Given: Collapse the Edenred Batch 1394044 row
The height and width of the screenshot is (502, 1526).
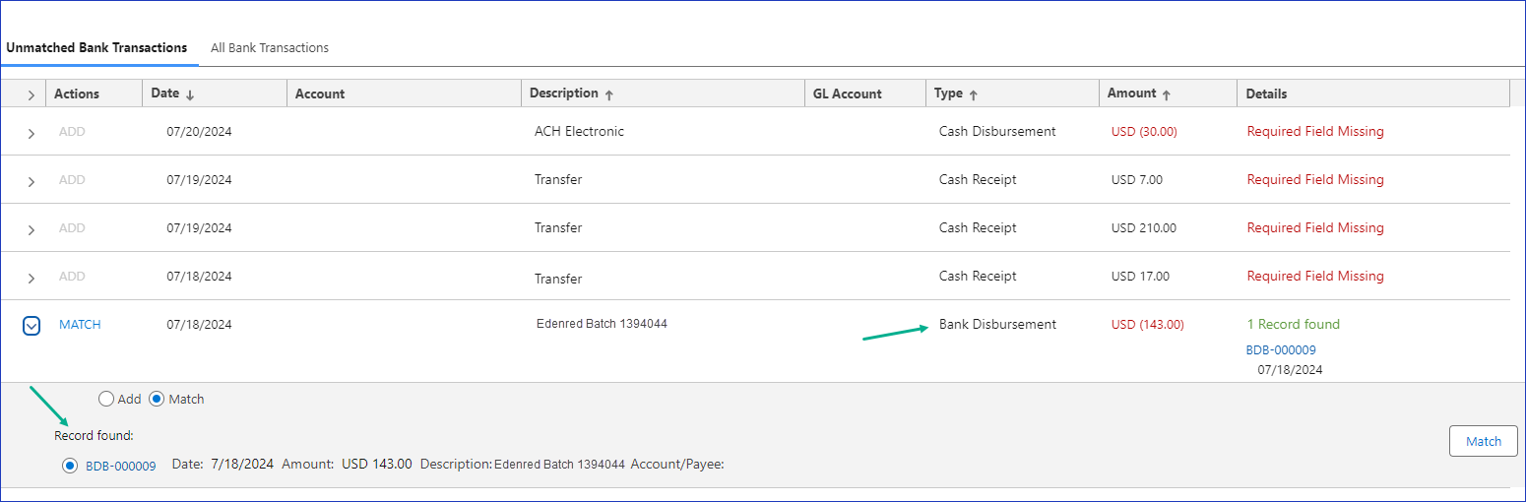Looking at the screenshot, I should click(31, 326).
